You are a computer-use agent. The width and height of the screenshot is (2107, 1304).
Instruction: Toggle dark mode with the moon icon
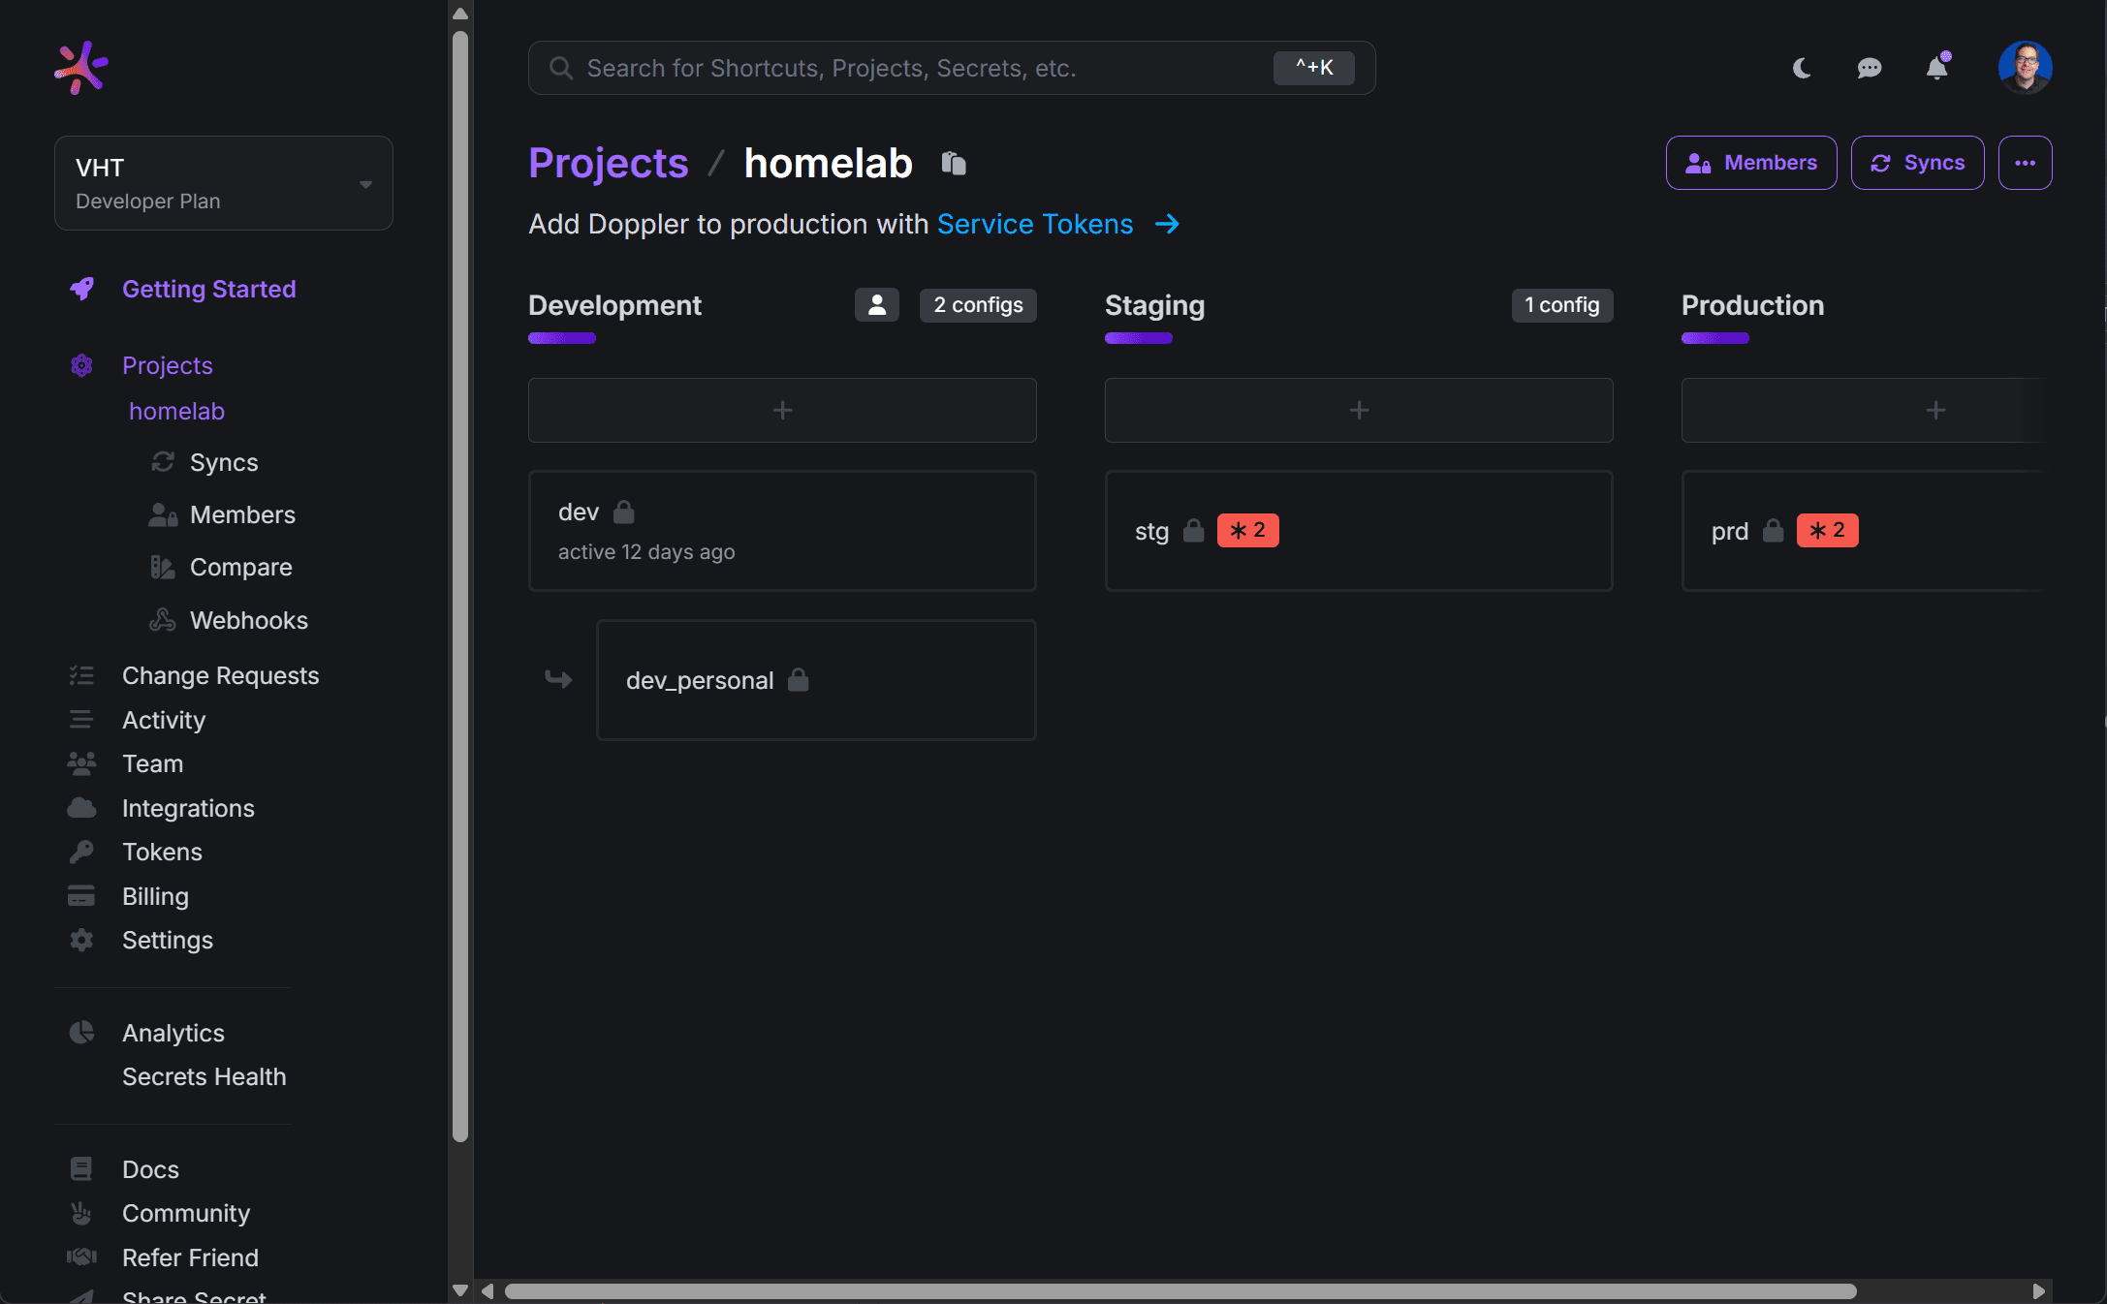coord(1801,68)
